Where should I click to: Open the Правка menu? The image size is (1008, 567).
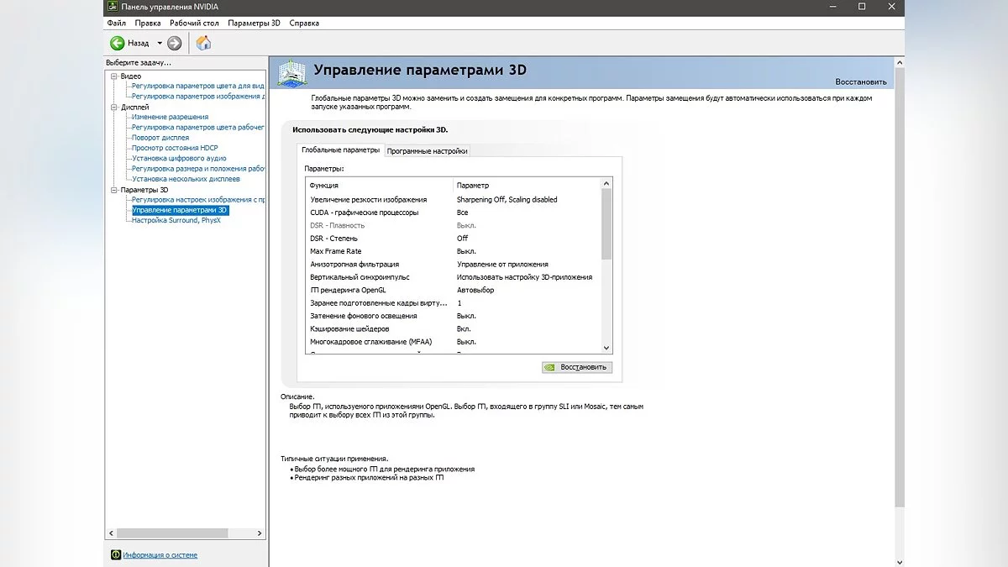tap(147, 24)
